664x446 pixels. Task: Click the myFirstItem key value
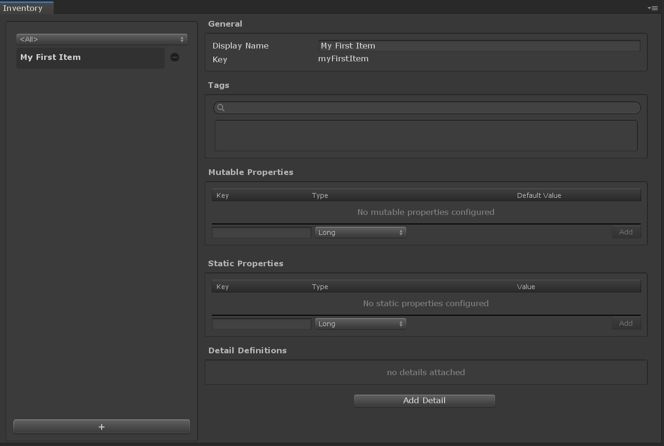[343, 58]
